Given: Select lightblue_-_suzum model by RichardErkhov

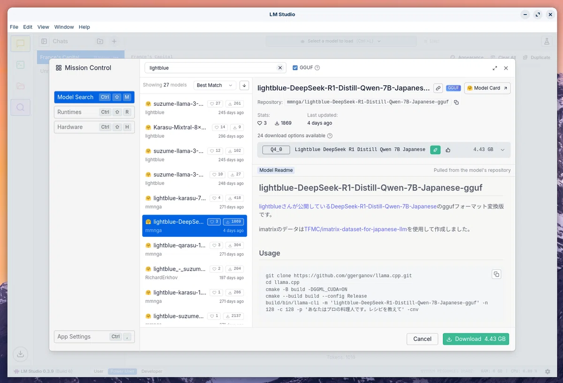Looking at the screenshot, I should (x=195, y=273).
